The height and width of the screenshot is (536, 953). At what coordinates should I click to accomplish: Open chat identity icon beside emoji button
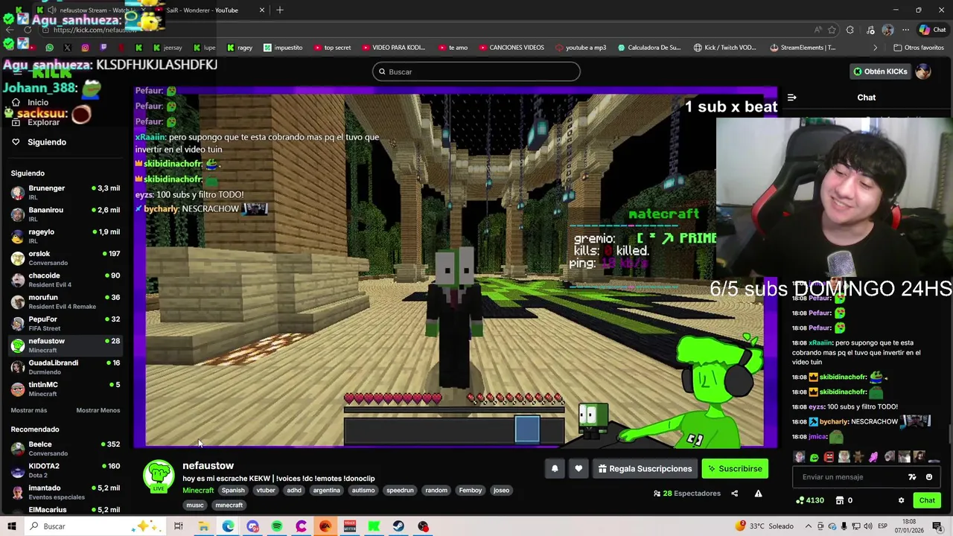[x=912, y=477]
